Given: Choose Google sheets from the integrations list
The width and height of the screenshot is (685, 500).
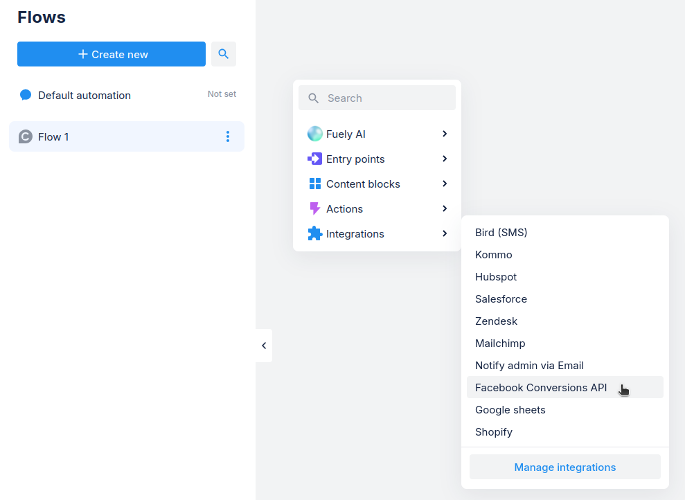Looking at the screenshot, I should tap(510, 410).
